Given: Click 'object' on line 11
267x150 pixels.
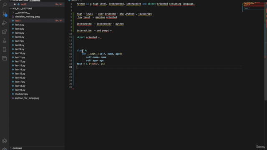Looking at the screenshot, I should click(81, 37).
